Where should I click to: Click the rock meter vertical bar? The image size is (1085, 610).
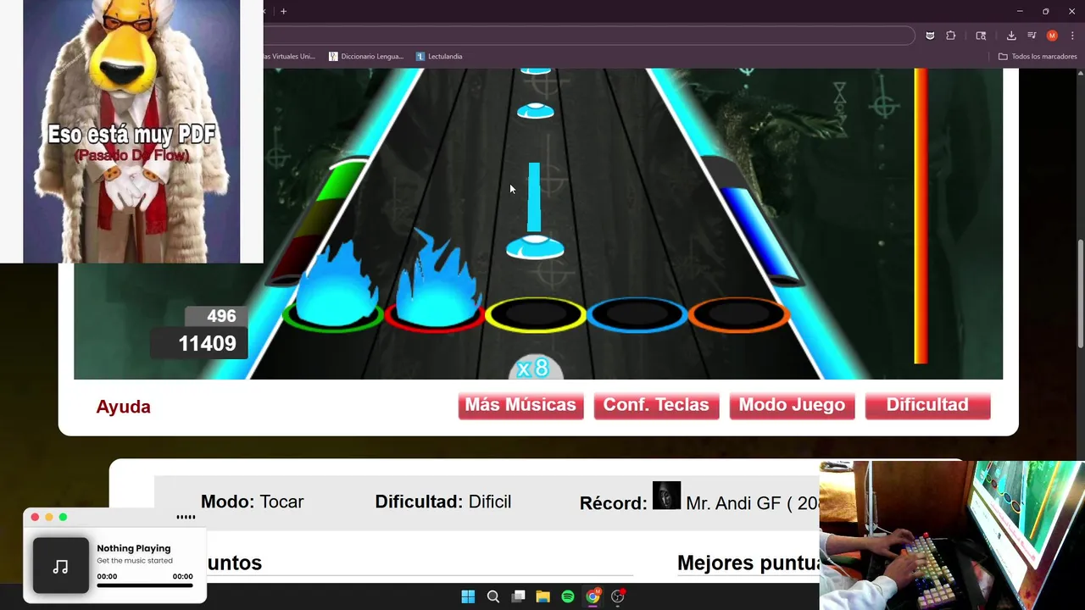pyautogui.click(x=921, y=216)
